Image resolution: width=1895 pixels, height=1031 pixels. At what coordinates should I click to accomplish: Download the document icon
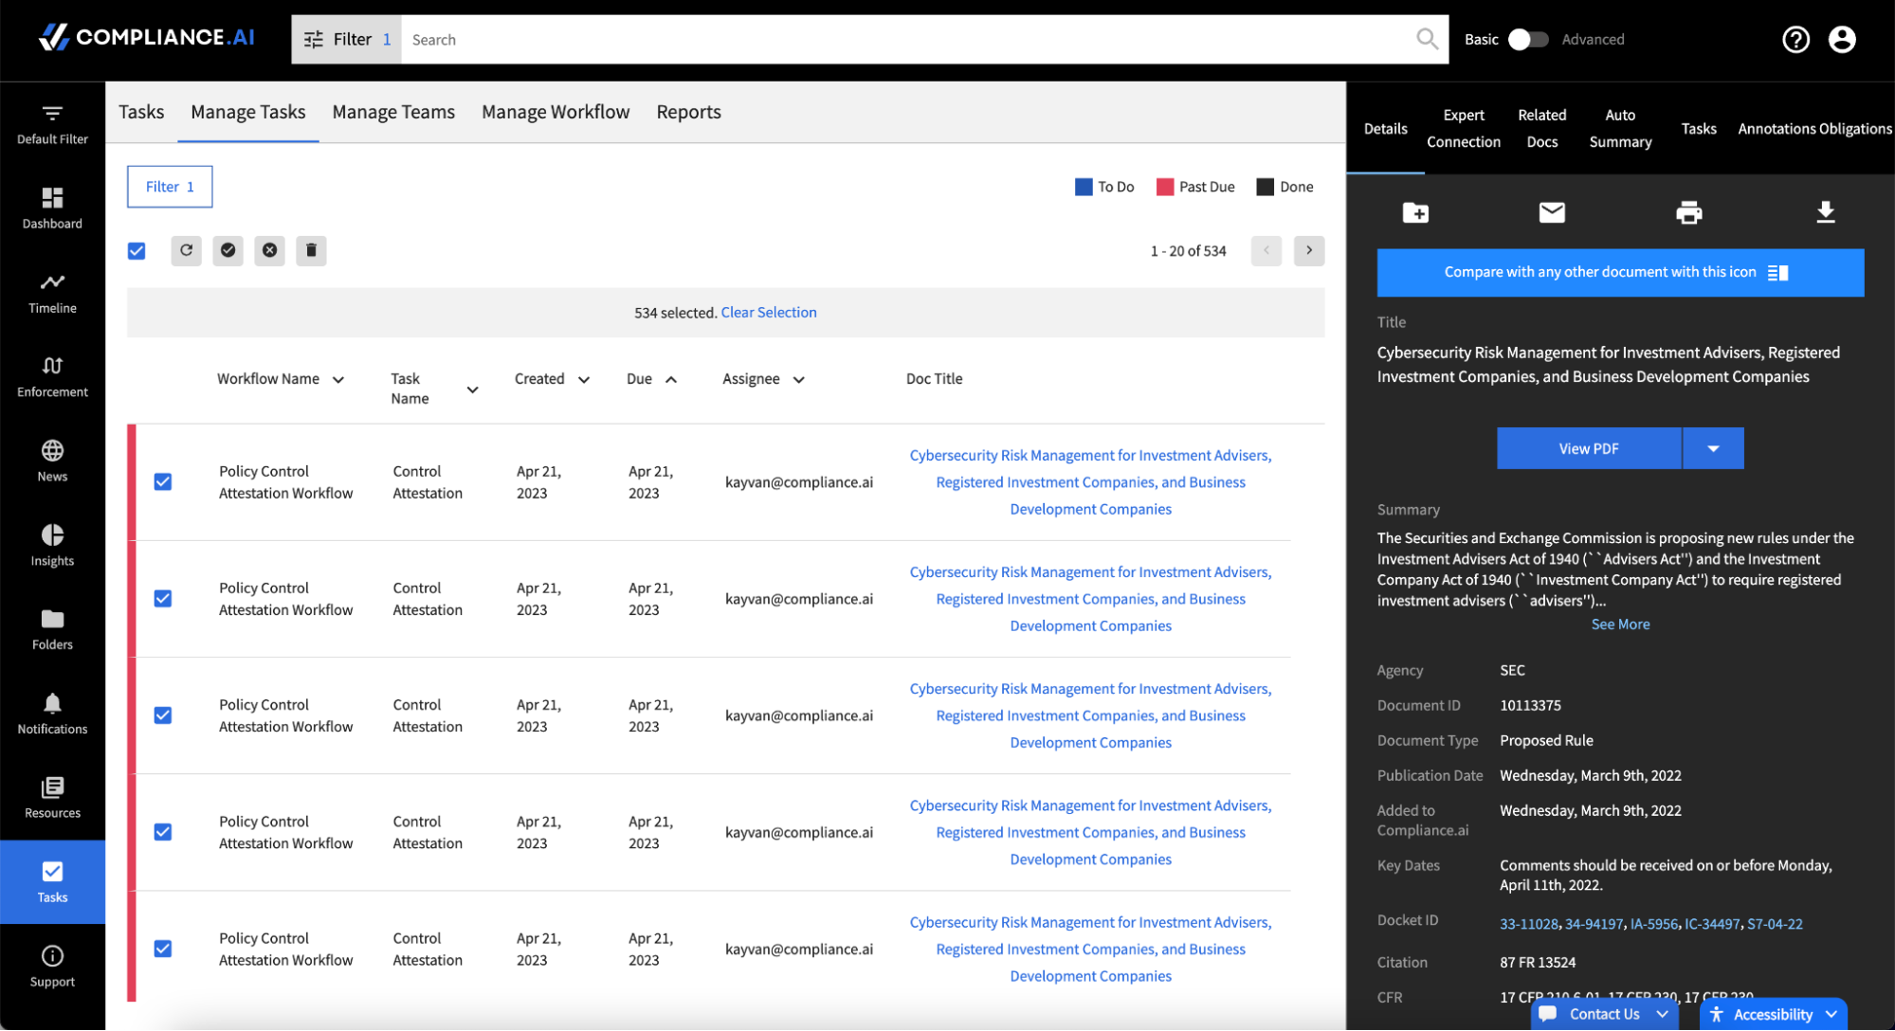point(1825,212)
